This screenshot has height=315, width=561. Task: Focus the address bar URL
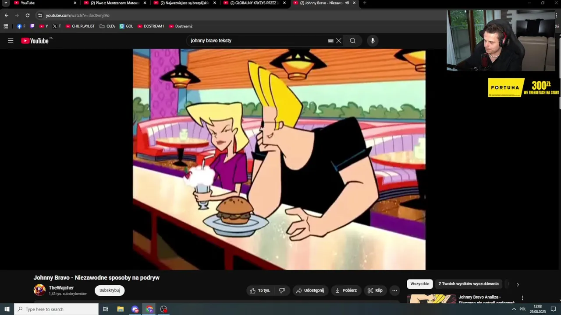point(78,15)
